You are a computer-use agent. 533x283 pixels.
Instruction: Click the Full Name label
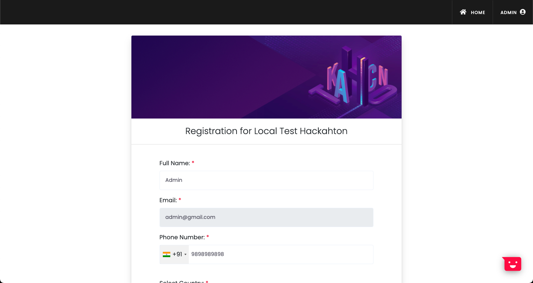(174, 163)
